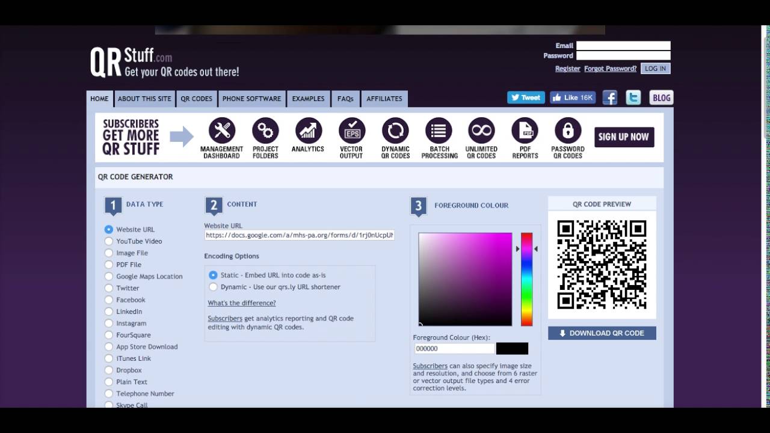This screenshot has height=433, width=770.
Task: Click the QR code preview image
Action: pyautogui.click(x=602, y=265)
